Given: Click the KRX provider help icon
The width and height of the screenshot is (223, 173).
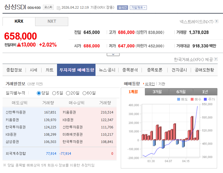Looking at the screenshot, I should [216, 59].
